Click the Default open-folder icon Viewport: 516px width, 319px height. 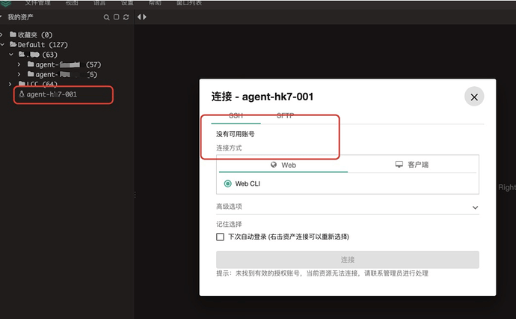point(13,44)
